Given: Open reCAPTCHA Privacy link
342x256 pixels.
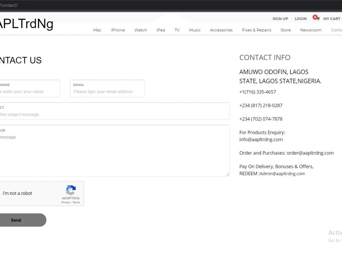Looking at the screenshot, I should [66, 202].
